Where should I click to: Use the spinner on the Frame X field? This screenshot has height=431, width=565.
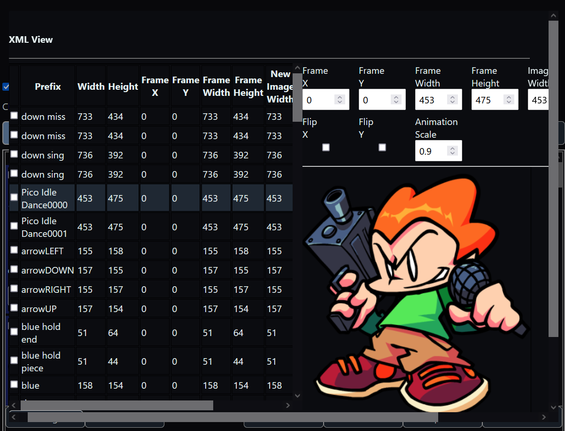click(340, 100)
